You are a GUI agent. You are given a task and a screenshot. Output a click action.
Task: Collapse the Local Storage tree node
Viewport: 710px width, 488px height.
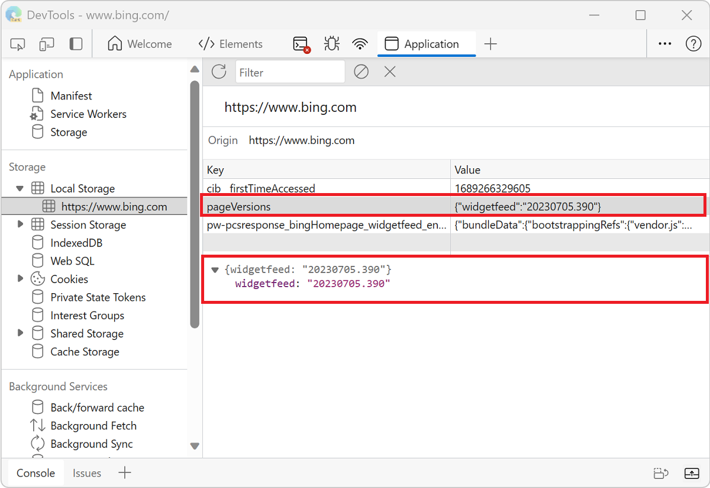pyautogui.click(x=20, y=188)
